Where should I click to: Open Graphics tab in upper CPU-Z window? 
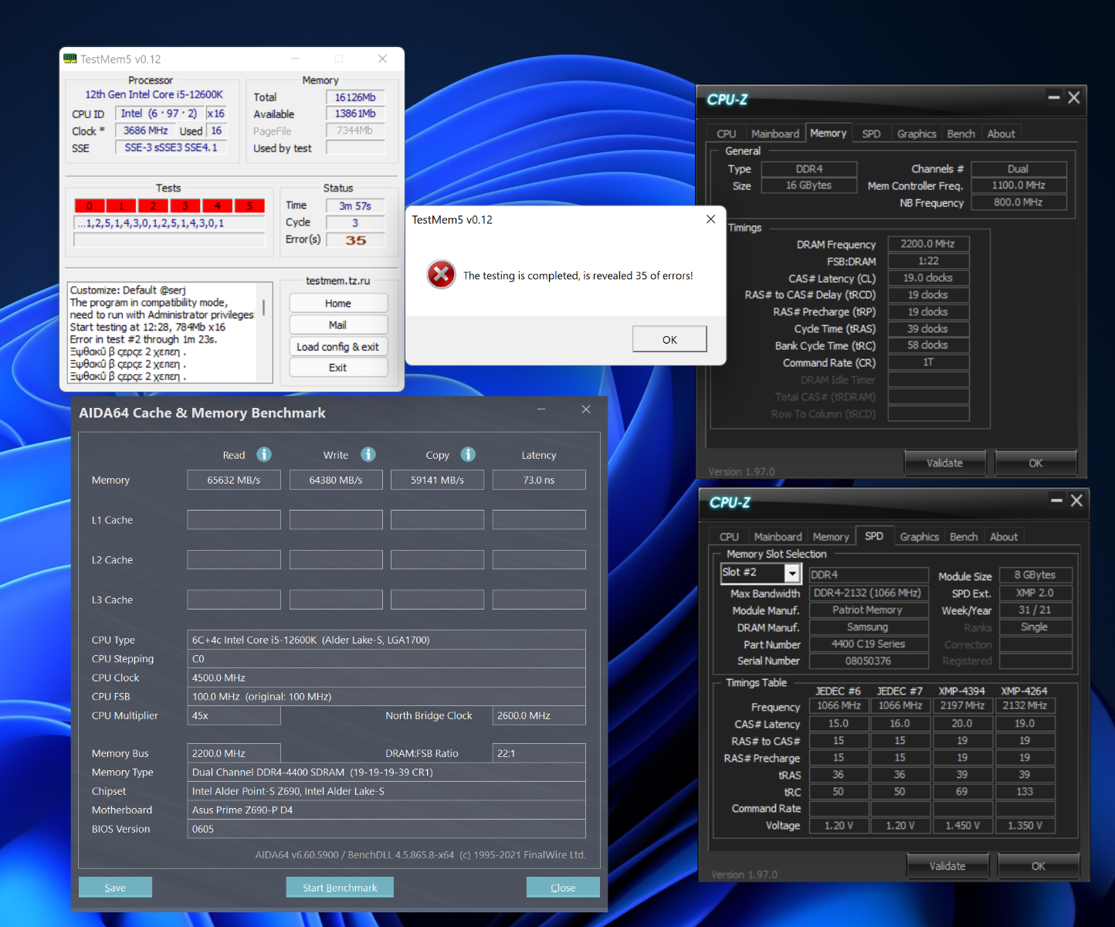(x=917, y=134)
